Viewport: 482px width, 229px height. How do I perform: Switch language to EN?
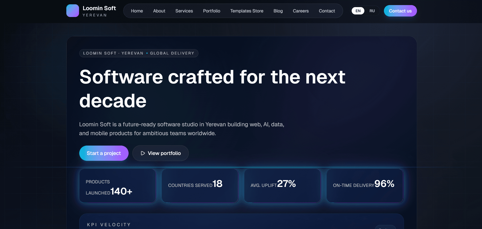[x=358, y=11]
